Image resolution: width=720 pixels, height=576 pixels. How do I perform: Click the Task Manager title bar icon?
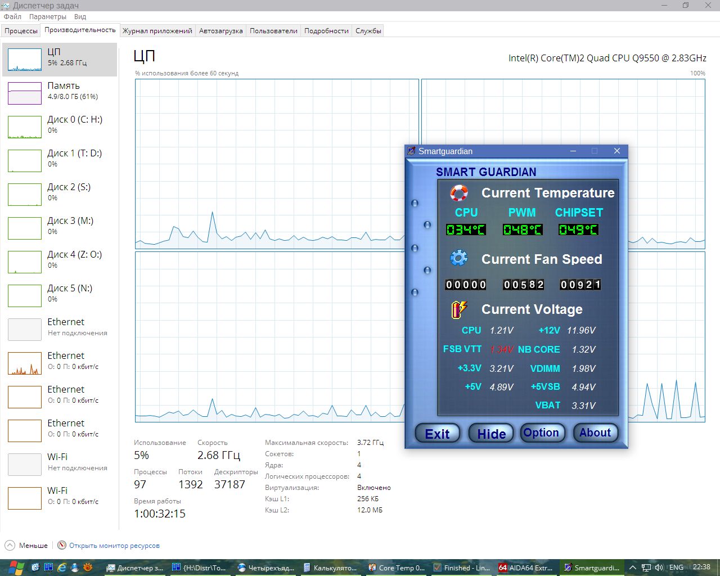6,6
